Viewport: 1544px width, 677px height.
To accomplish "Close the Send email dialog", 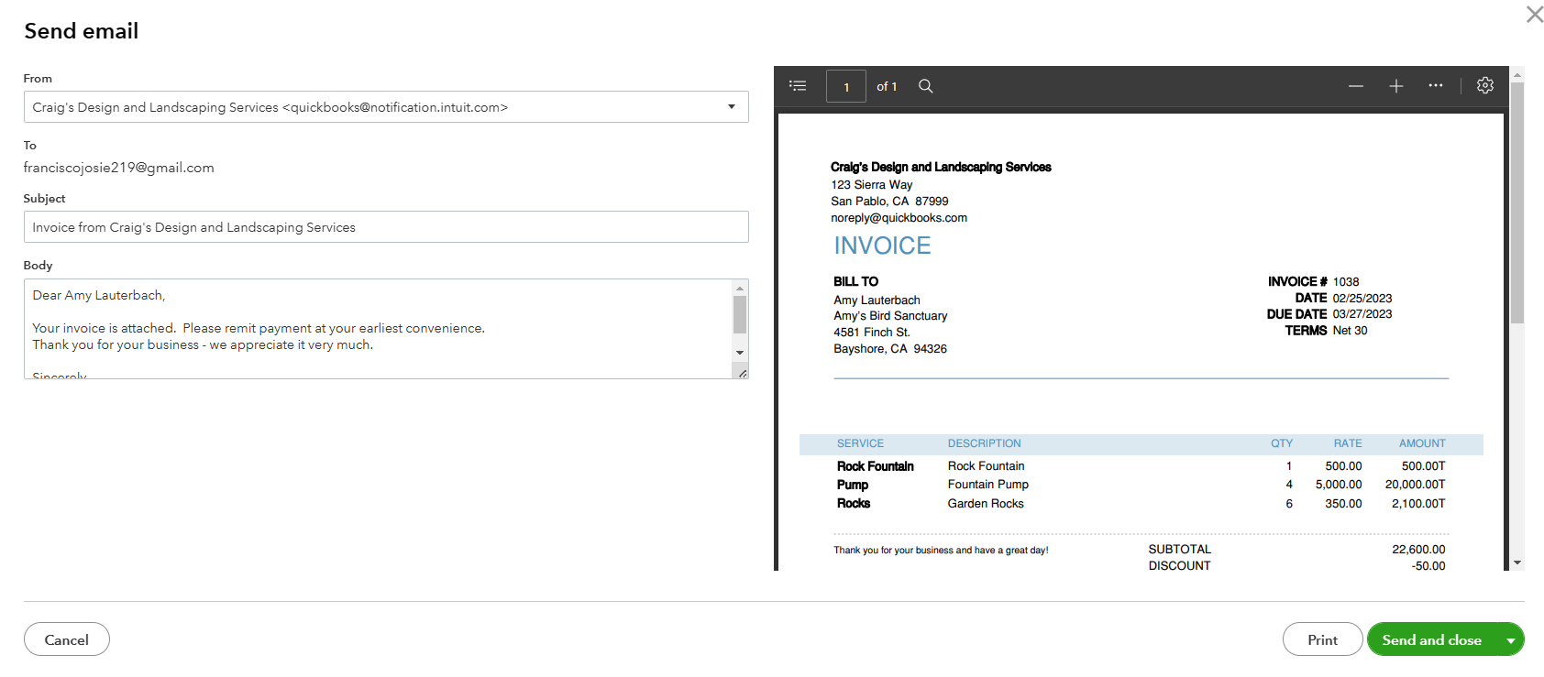I will (1535, 14).
